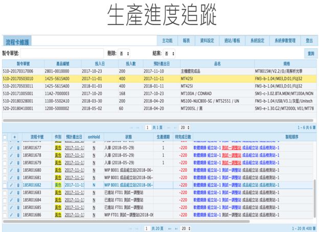
Task: Open the 主功能 menu
Action: 167,40
